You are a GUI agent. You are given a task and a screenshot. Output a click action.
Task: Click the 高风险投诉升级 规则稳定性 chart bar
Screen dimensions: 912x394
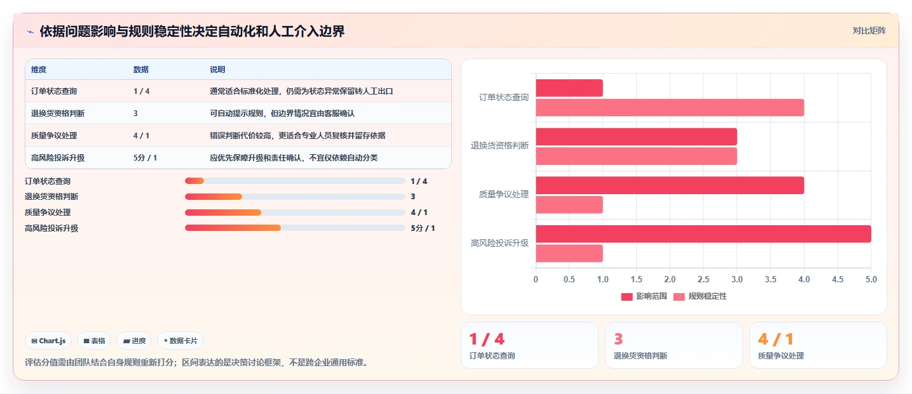point(569,253)
